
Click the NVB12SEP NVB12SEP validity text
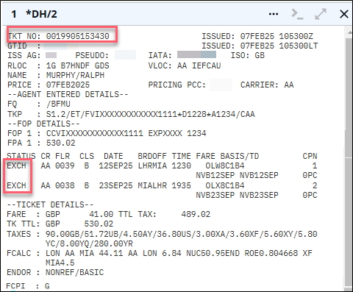[x=237, y=175]
